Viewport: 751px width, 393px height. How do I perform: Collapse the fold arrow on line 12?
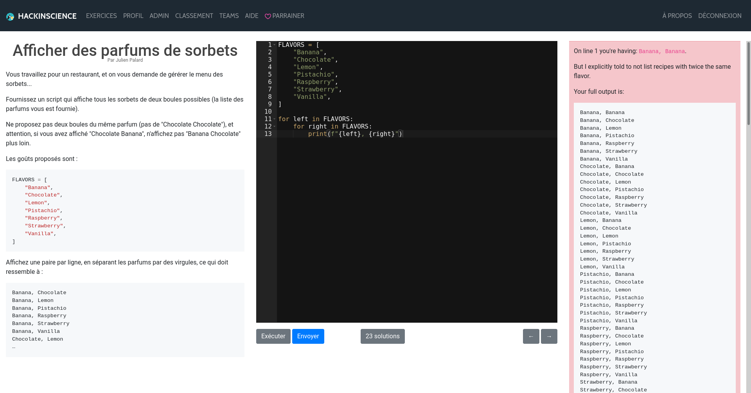275,127
